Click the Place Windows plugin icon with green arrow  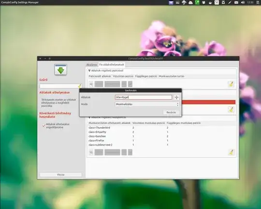[60, 70]
